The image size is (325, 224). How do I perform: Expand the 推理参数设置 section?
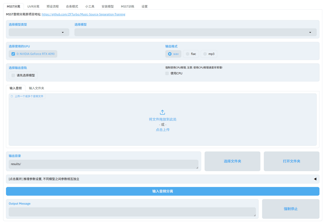[x=162, y=179]
